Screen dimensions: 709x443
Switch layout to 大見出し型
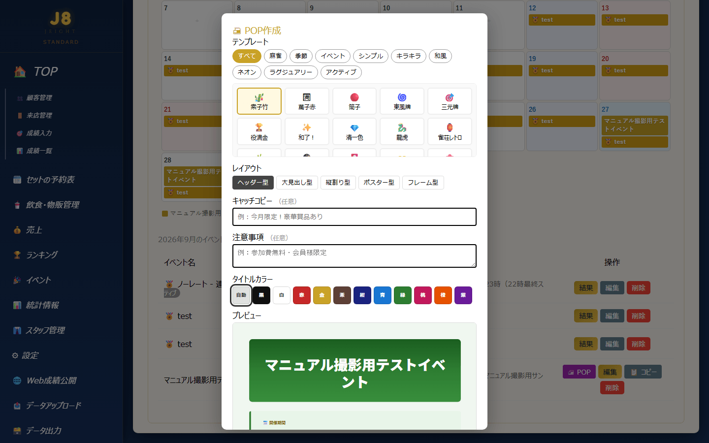click(297, 183)
